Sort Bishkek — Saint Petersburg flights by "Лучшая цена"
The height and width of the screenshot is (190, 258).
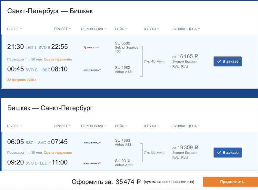click(x=186, y=126)
